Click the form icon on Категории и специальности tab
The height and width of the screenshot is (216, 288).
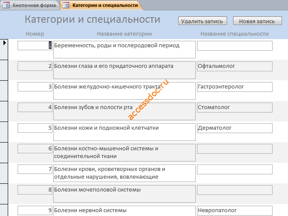[x=66, y=5]
